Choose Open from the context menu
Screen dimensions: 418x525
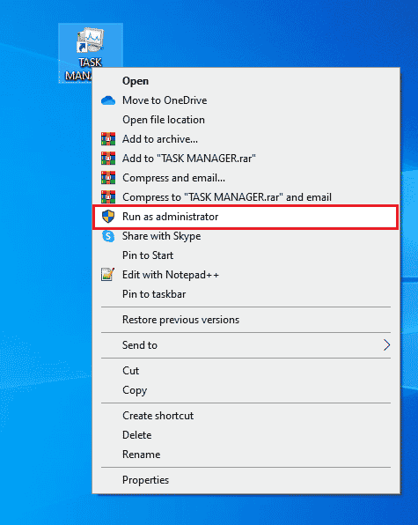tap(246, 81)
